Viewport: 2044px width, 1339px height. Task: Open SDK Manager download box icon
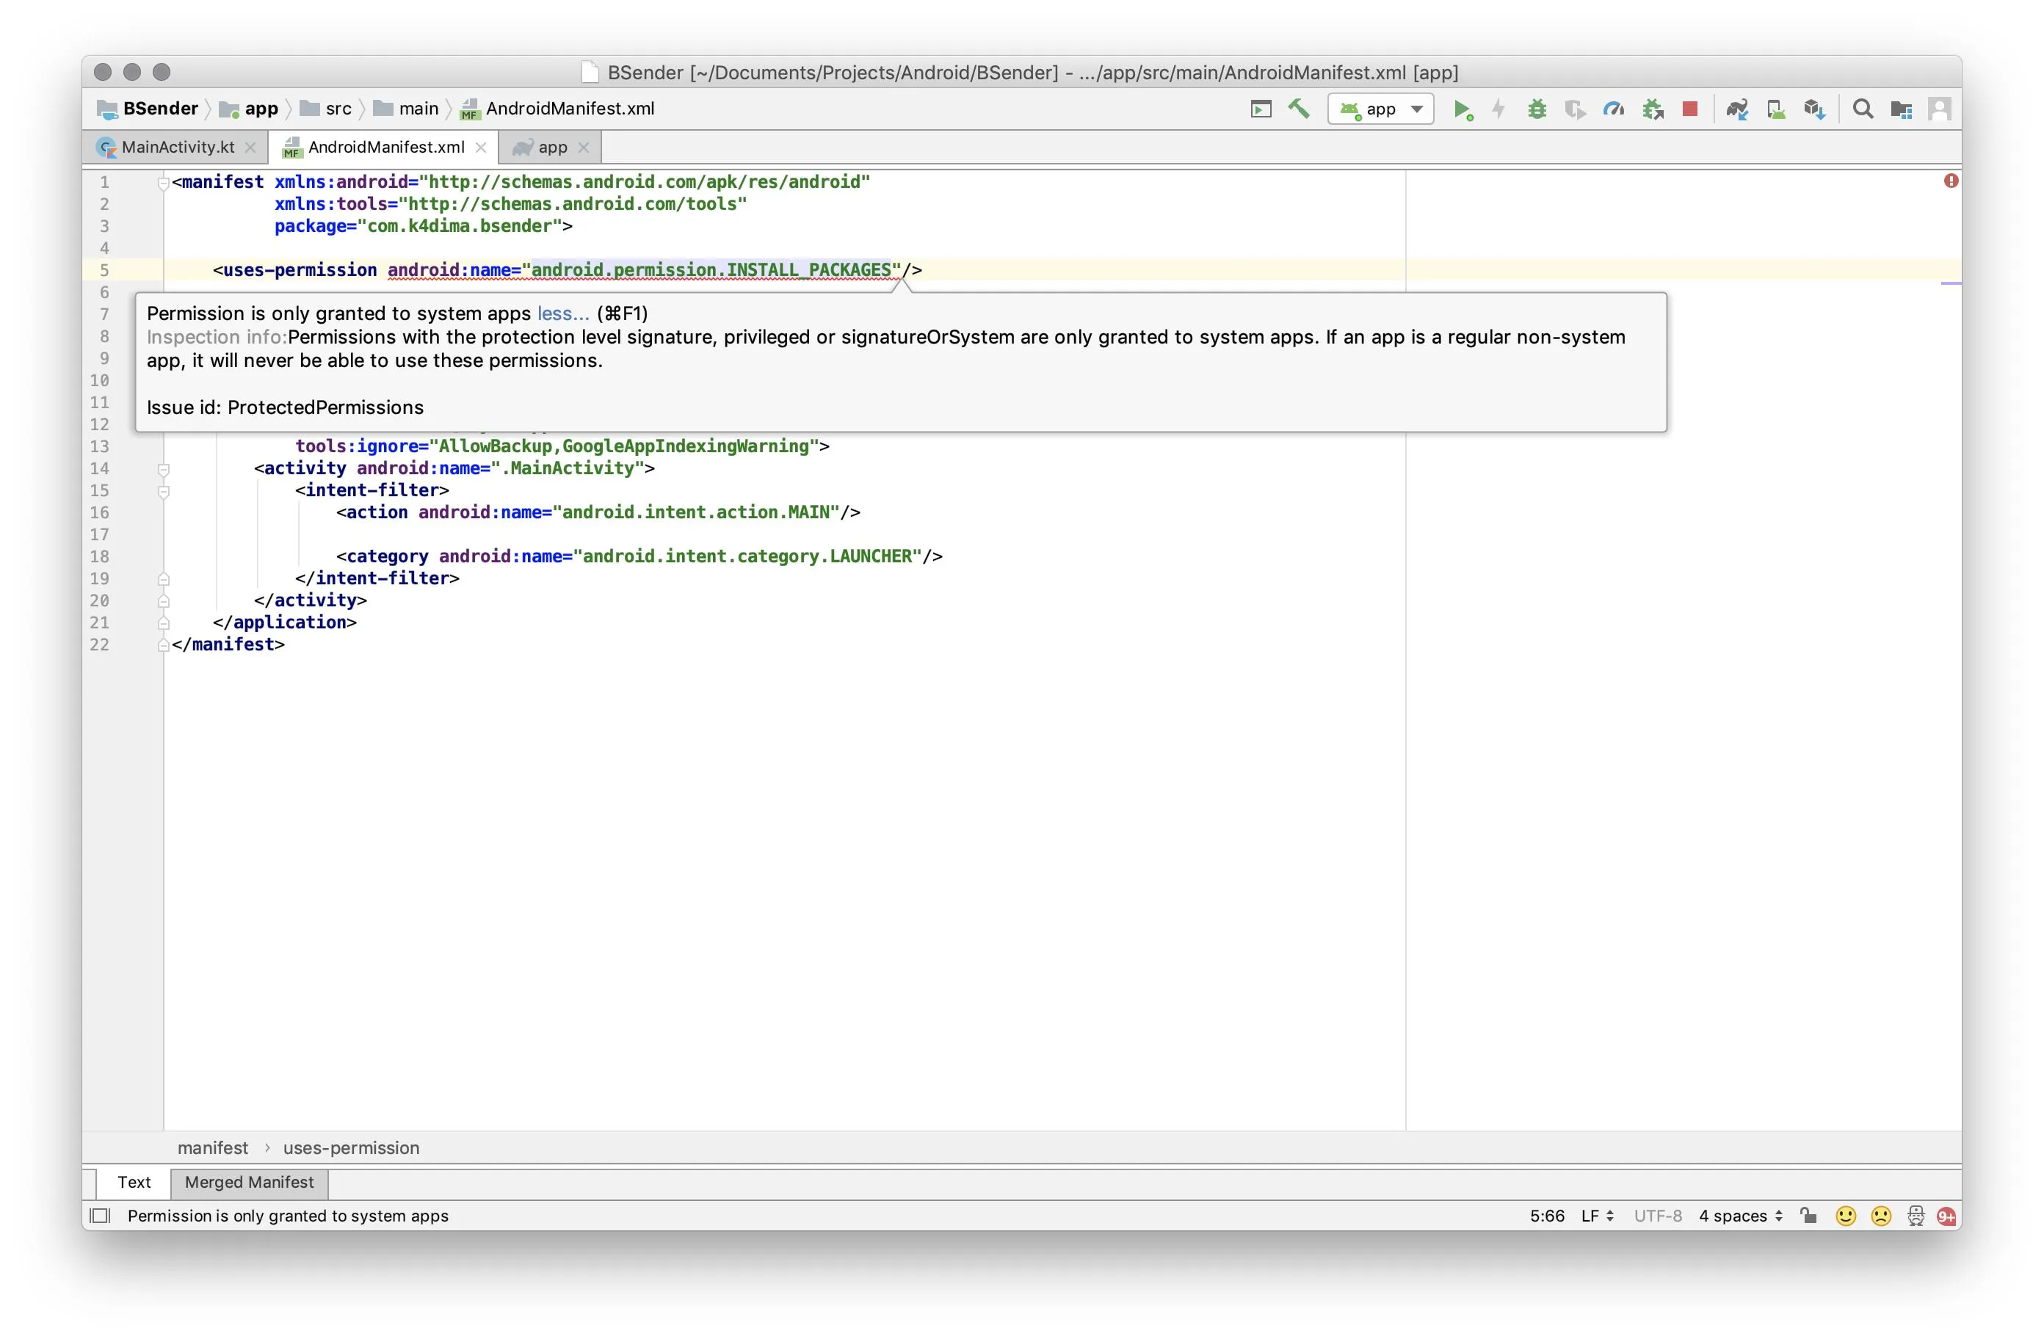[1814, 109]
